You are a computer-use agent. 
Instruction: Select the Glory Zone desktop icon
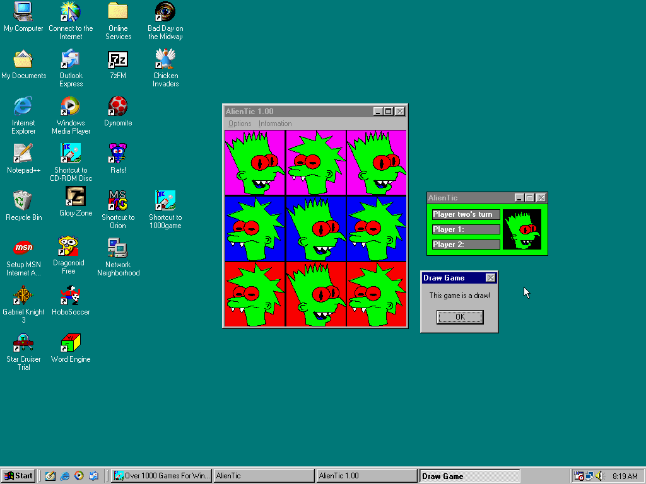(x=76, y=198)
